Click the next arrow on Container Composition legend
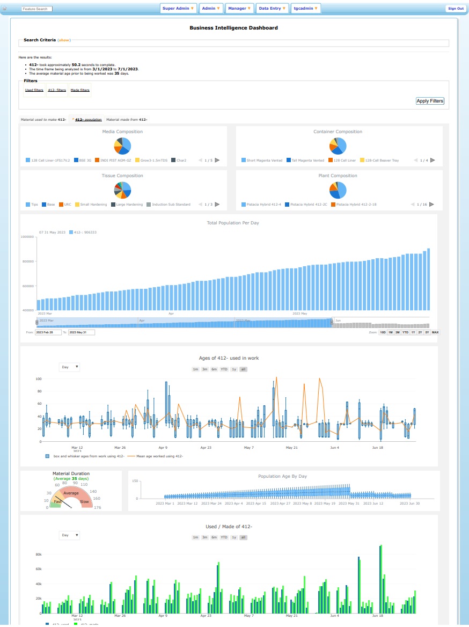469x627 pixels. pos(432,159)
